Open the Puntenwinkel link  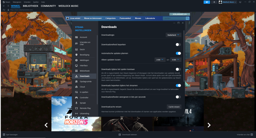point(125,18)
